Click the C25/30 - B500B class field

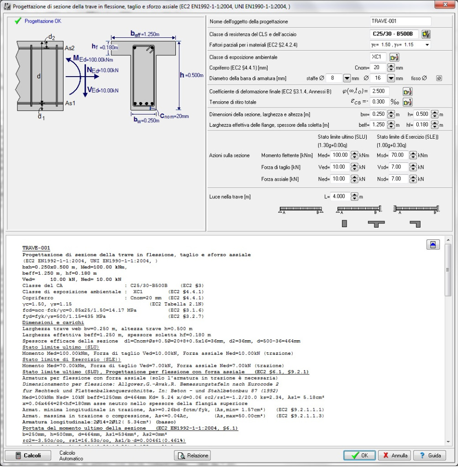point(394,34)
